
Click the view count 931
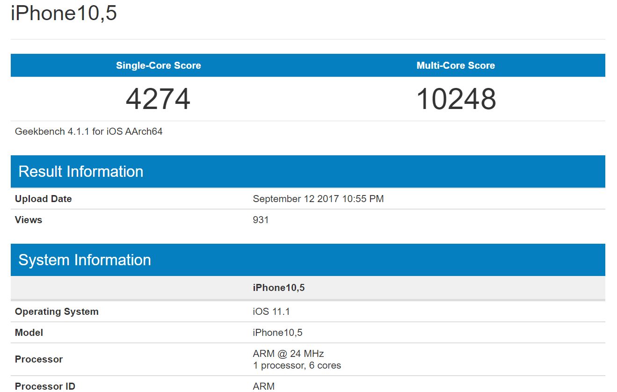pos(261,220)
